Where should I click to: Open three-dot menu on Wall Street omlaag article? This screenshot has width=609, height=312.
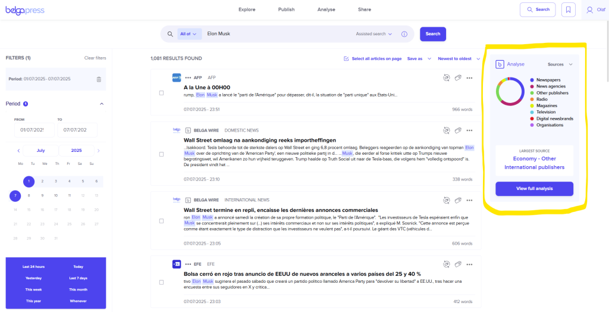469,130
